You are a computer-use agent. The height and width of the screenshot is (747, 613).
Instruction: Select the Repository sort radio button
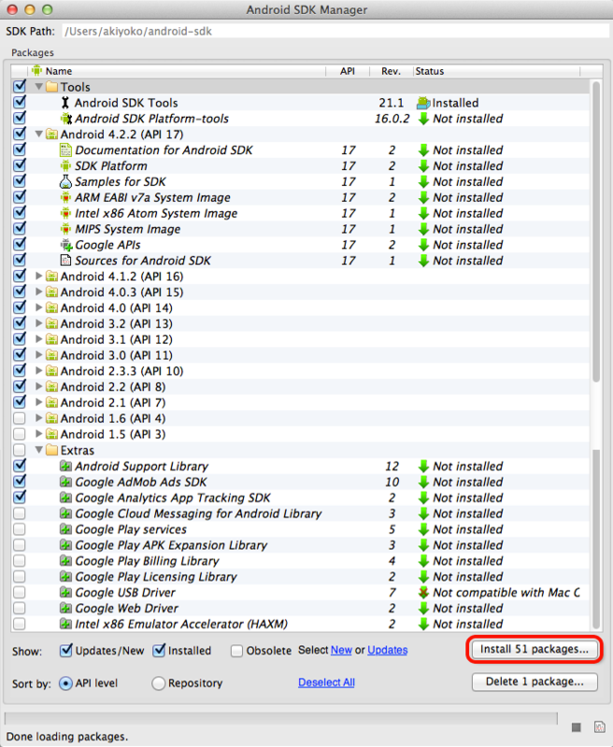click(x=158, y=684)
